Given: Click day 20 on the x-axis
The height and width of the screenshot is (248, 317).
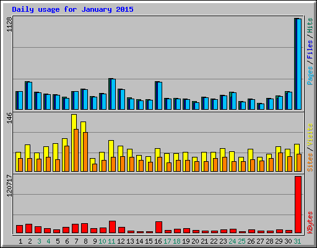Looking at the screenshot, I should (x=195, y=241).
